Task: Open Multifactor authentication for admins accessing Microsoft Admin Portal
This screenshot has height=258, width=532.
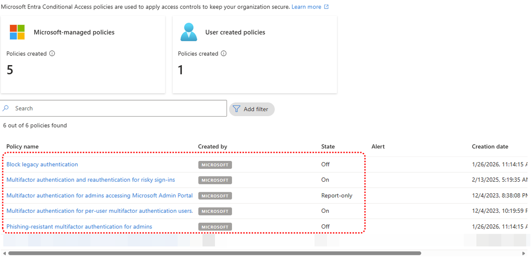Action: click(99, 195)
